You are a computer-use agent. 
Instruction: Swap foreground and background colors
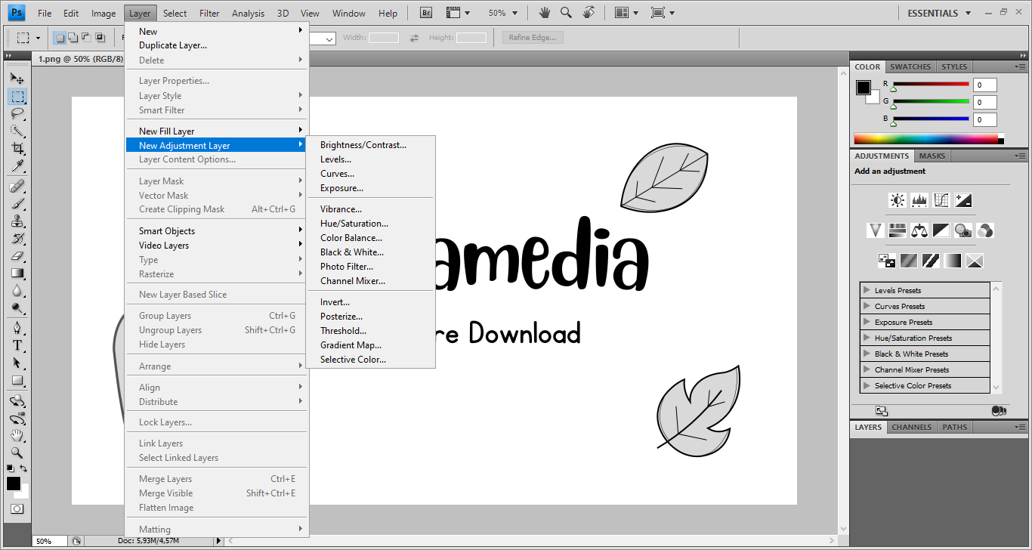[x=23, y=468]
